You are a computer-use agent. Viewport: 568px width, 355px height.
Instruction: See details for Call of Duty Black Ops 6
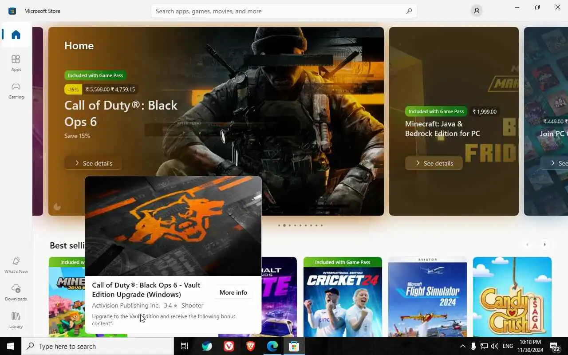coord(93,163)
